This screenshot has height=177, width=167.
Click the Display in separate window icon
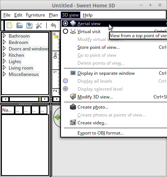(73, 73)
